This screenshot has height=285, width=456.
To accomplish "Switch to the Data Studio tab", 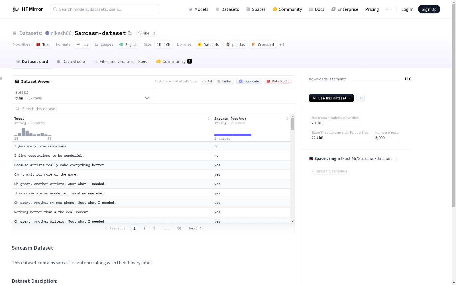I will point(71,62).
